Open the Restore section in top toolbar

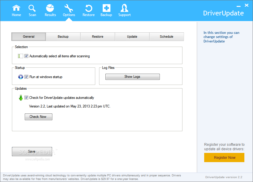(x=89, y=11)
